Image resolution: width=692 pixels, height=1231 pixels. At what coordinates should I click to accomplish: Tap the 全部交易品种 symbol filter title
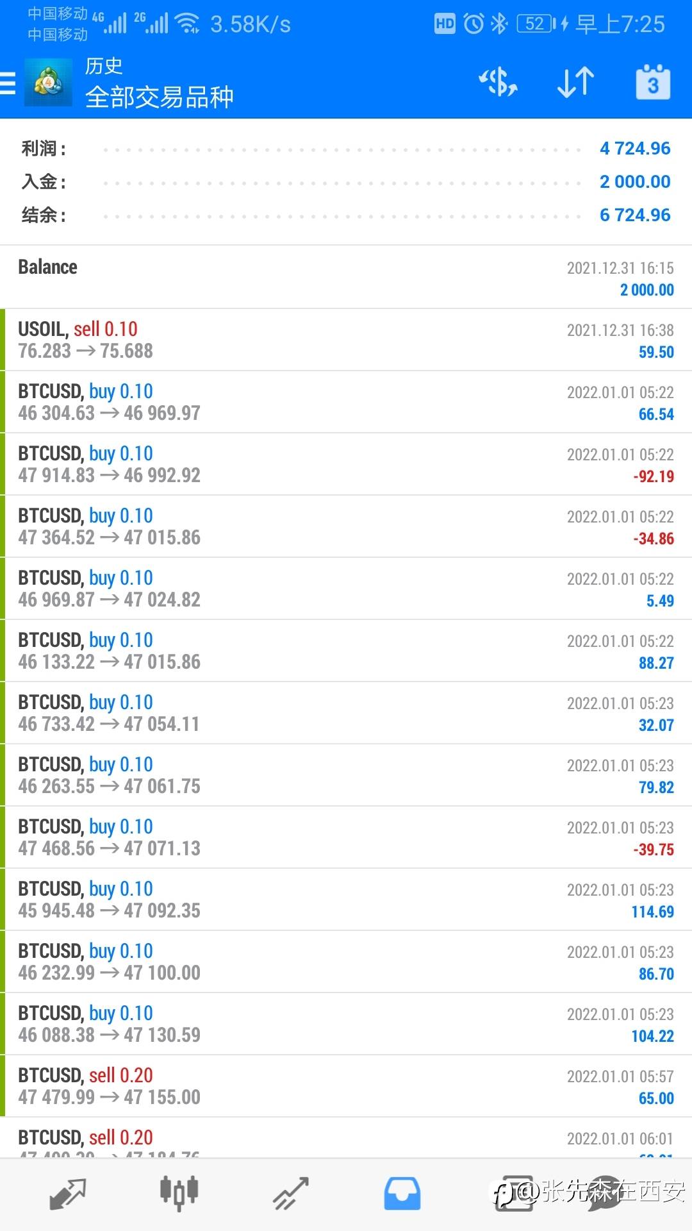pos(159,97)
